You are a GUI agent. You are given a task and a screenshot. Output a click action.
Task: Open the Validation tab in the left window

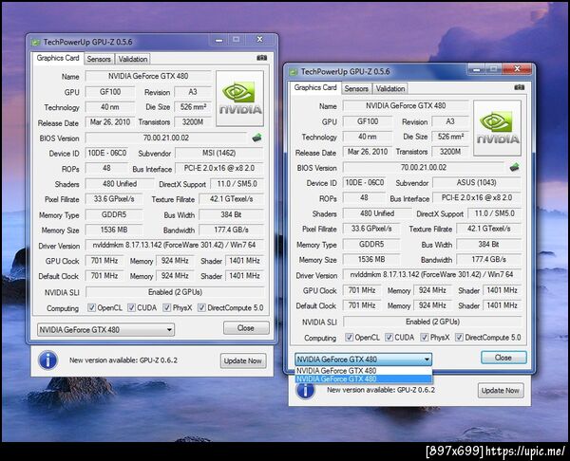[x=133, y=59]
